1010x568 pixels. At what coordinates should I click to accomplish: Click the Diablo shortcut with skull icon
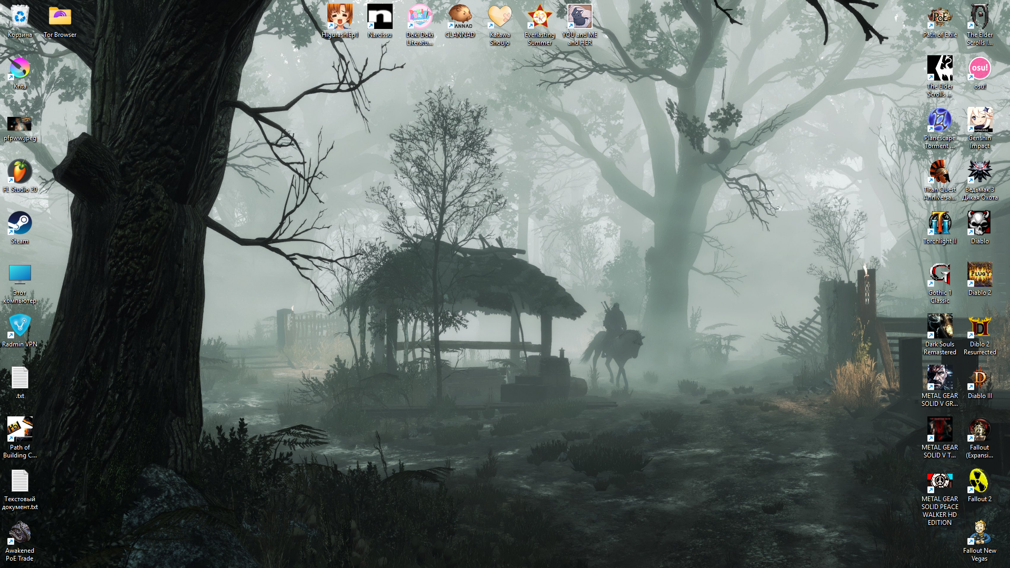point(979,228)
